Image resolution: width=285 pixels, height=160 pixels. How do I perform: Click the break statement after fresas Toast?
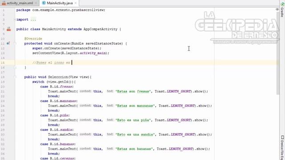[x=54, y=96]
